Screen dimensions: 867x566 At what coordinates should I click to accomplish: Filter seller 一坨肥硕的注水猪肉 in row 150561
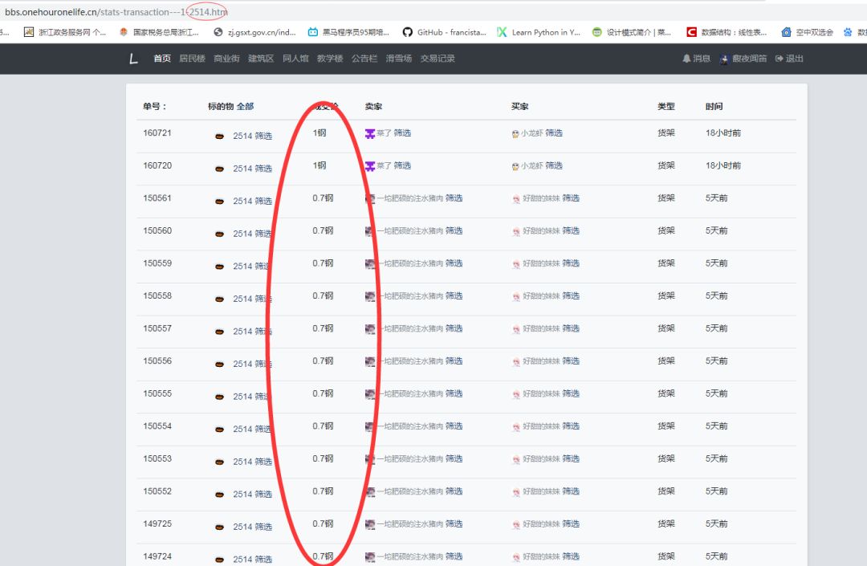(x=454, y=197)
